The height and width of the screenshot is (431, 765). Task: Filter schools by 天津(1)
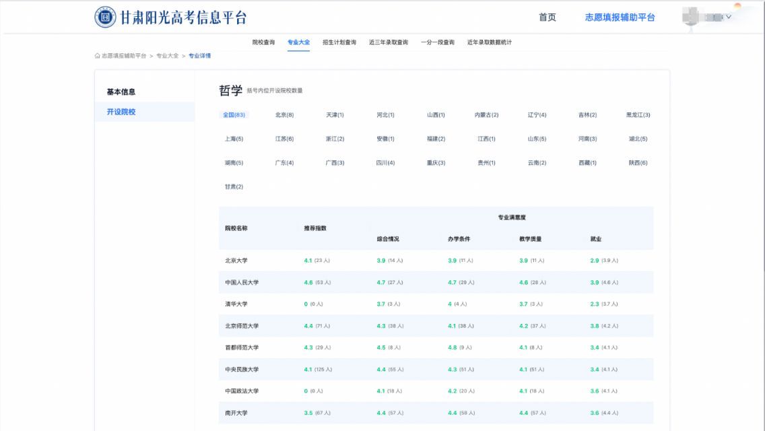pos(335,114)
